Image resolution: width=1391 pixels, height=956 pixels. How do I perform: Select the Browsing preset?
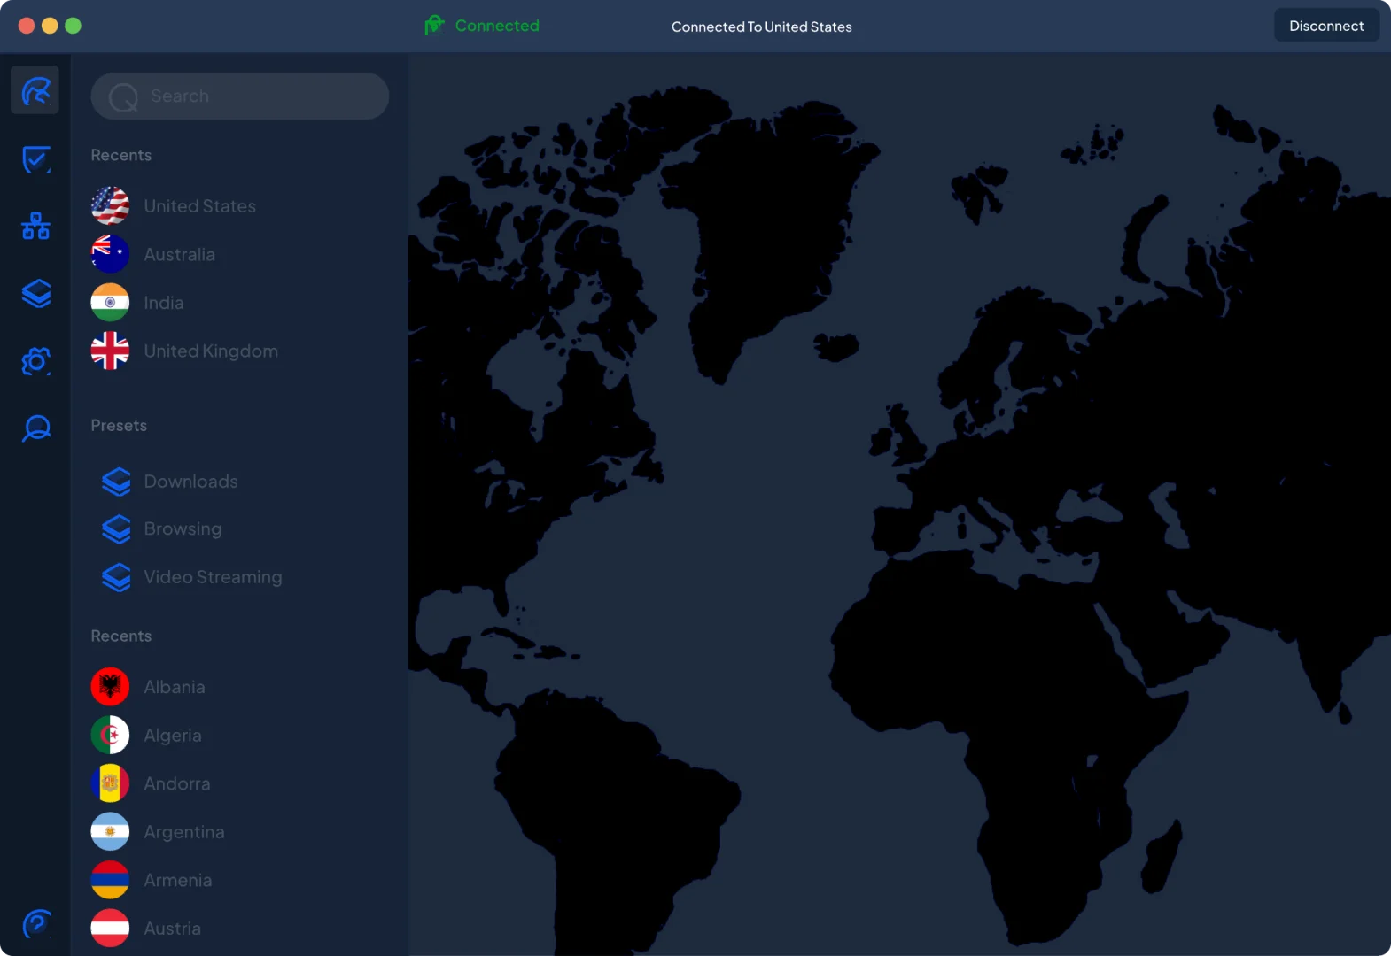pyautogui.click(x=183, y=529)
